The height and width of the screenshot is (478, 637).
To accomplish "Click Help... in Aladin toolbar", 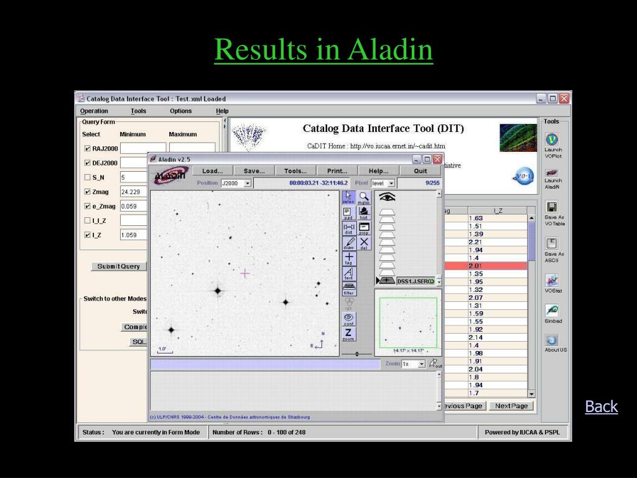I will click(379, 171).
